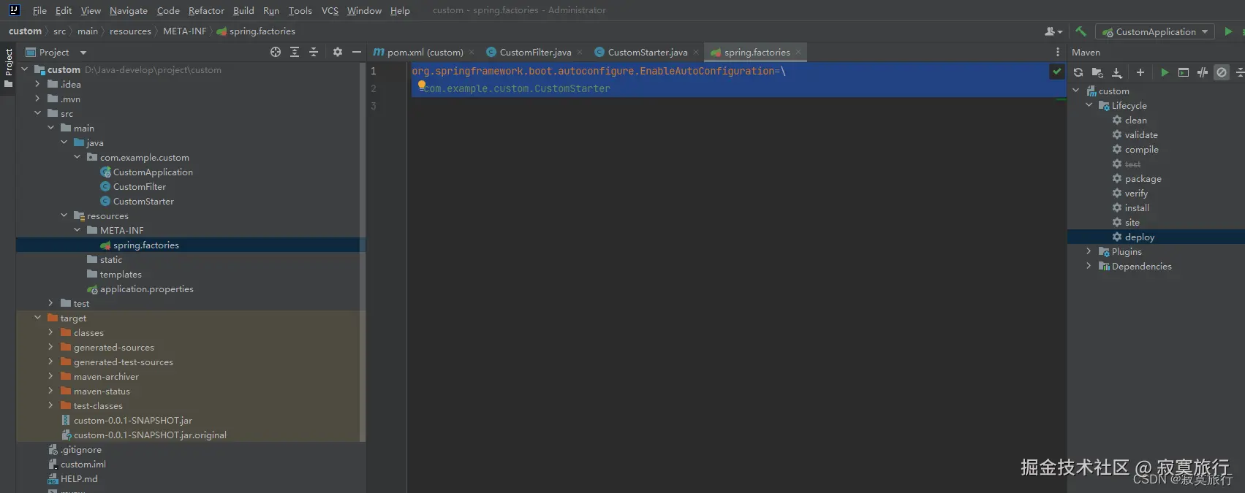Image resolution: width=1245 pixels, height=493 pixels.
Task: Collapse the target folder
Action: tap(37, 318)
